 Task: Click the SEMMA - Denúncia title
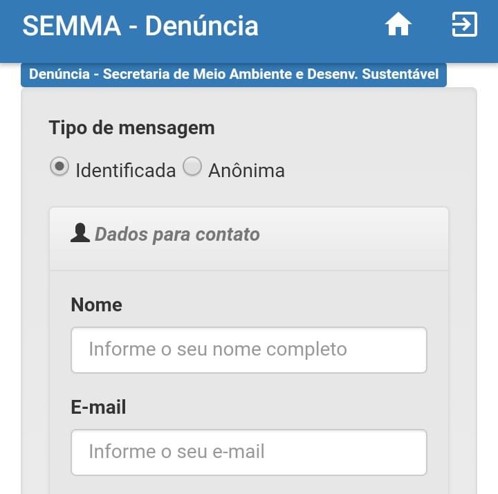pos(140,26)
